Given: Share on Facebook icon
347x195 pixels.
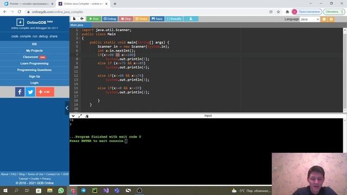Looking at the screenshot, I should [20, 92].
